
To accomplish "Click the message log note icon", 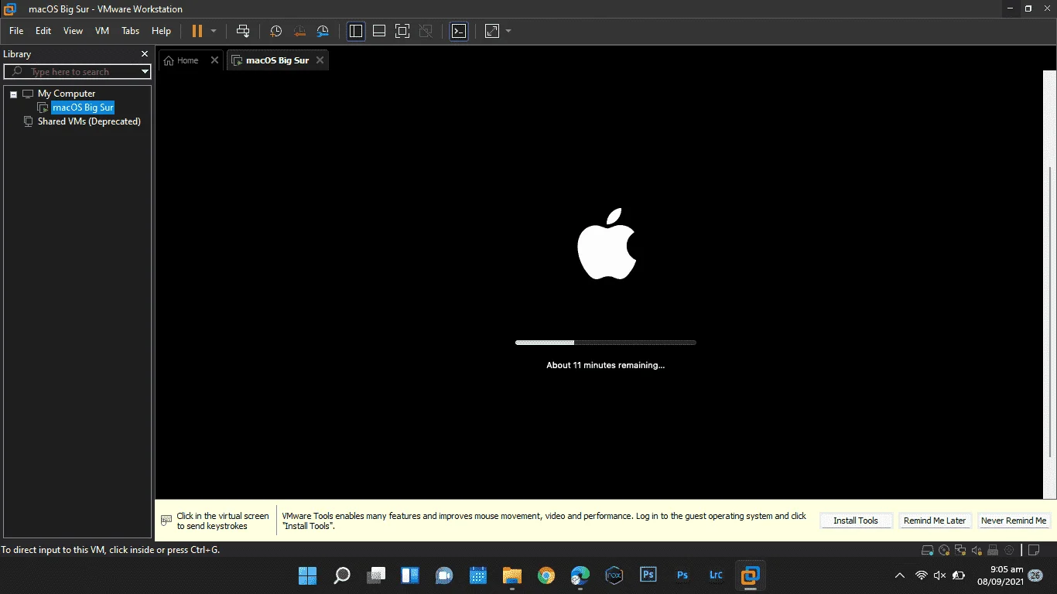I will 1033,551.
